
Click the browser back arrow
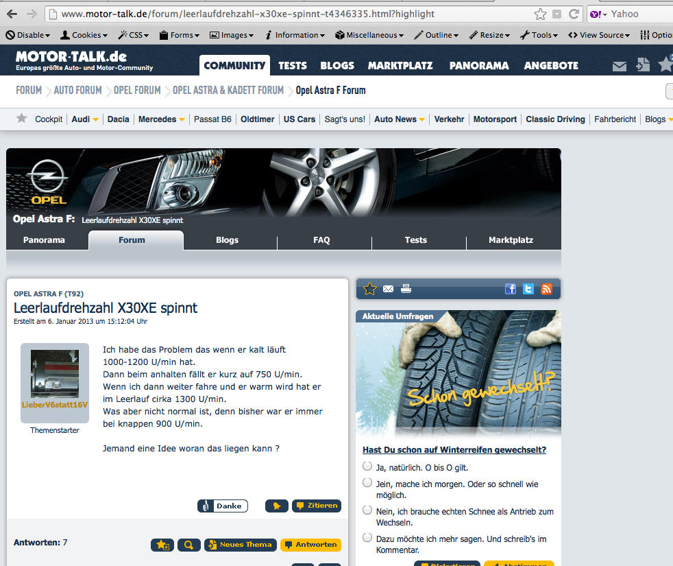click(12, 14)
